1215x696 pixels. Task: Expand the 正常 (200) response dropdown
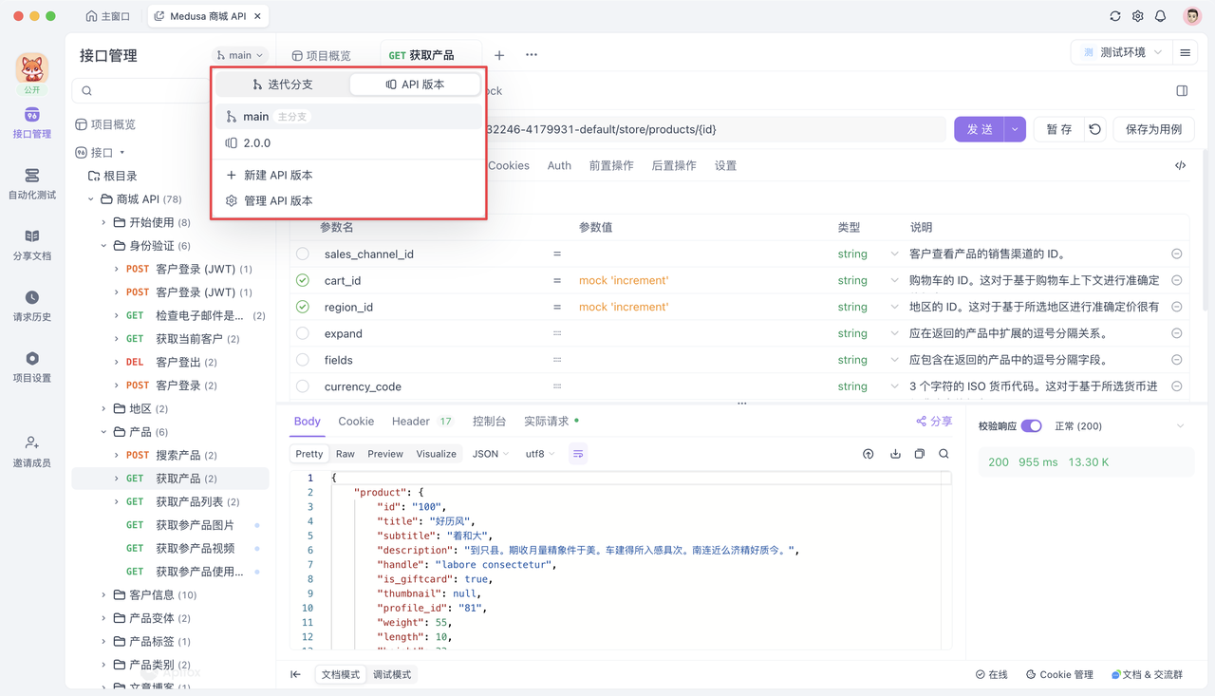click(1180, 426)
